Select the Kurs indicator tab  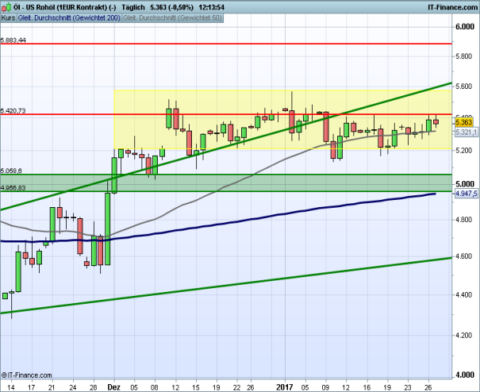(x=8, y=18)
